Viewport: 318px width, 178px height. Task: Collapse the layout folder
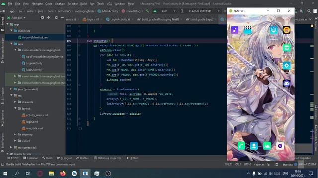pyautogui.click(x=15, y=109)
